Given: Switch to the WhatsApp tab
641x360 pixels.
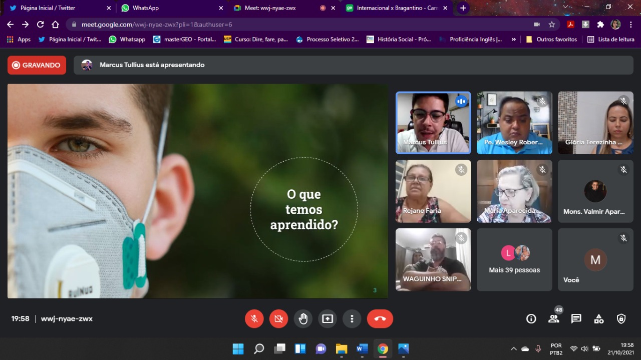Looking at the screenshot, I should 168,8.
